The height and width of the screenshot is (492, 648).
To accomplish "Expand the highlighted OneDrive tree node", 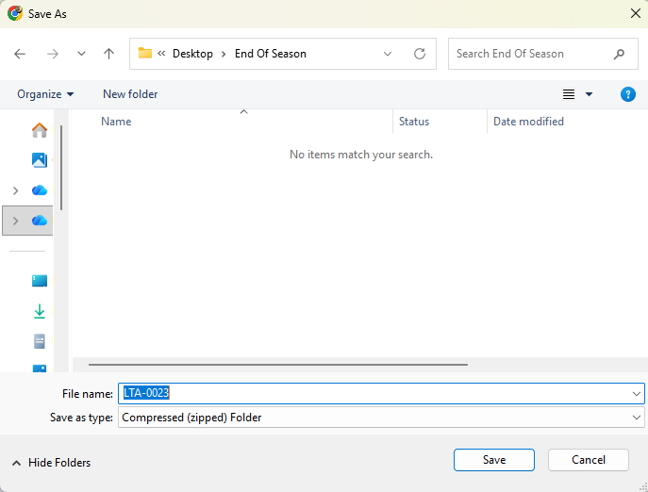I will [x=15, y=221].
